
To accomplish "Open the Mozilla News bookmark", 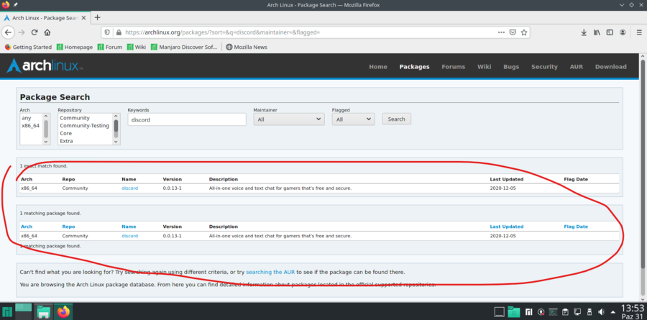I will click(x=247, y=47).
